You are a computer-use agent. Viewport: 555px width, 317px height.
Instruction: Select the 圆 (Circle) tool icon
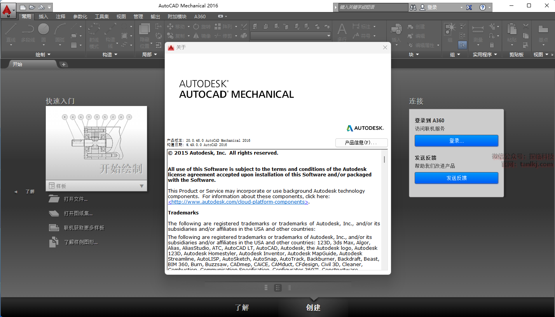44,30
